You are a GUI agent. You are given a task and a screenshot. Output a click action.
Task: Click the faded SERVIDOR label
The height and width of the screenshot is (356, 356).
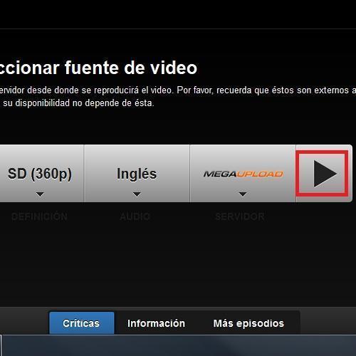[240, 216]
